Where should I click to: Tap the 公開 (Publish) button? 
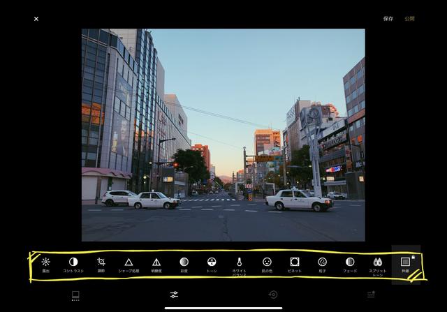(x=409, y=19)
